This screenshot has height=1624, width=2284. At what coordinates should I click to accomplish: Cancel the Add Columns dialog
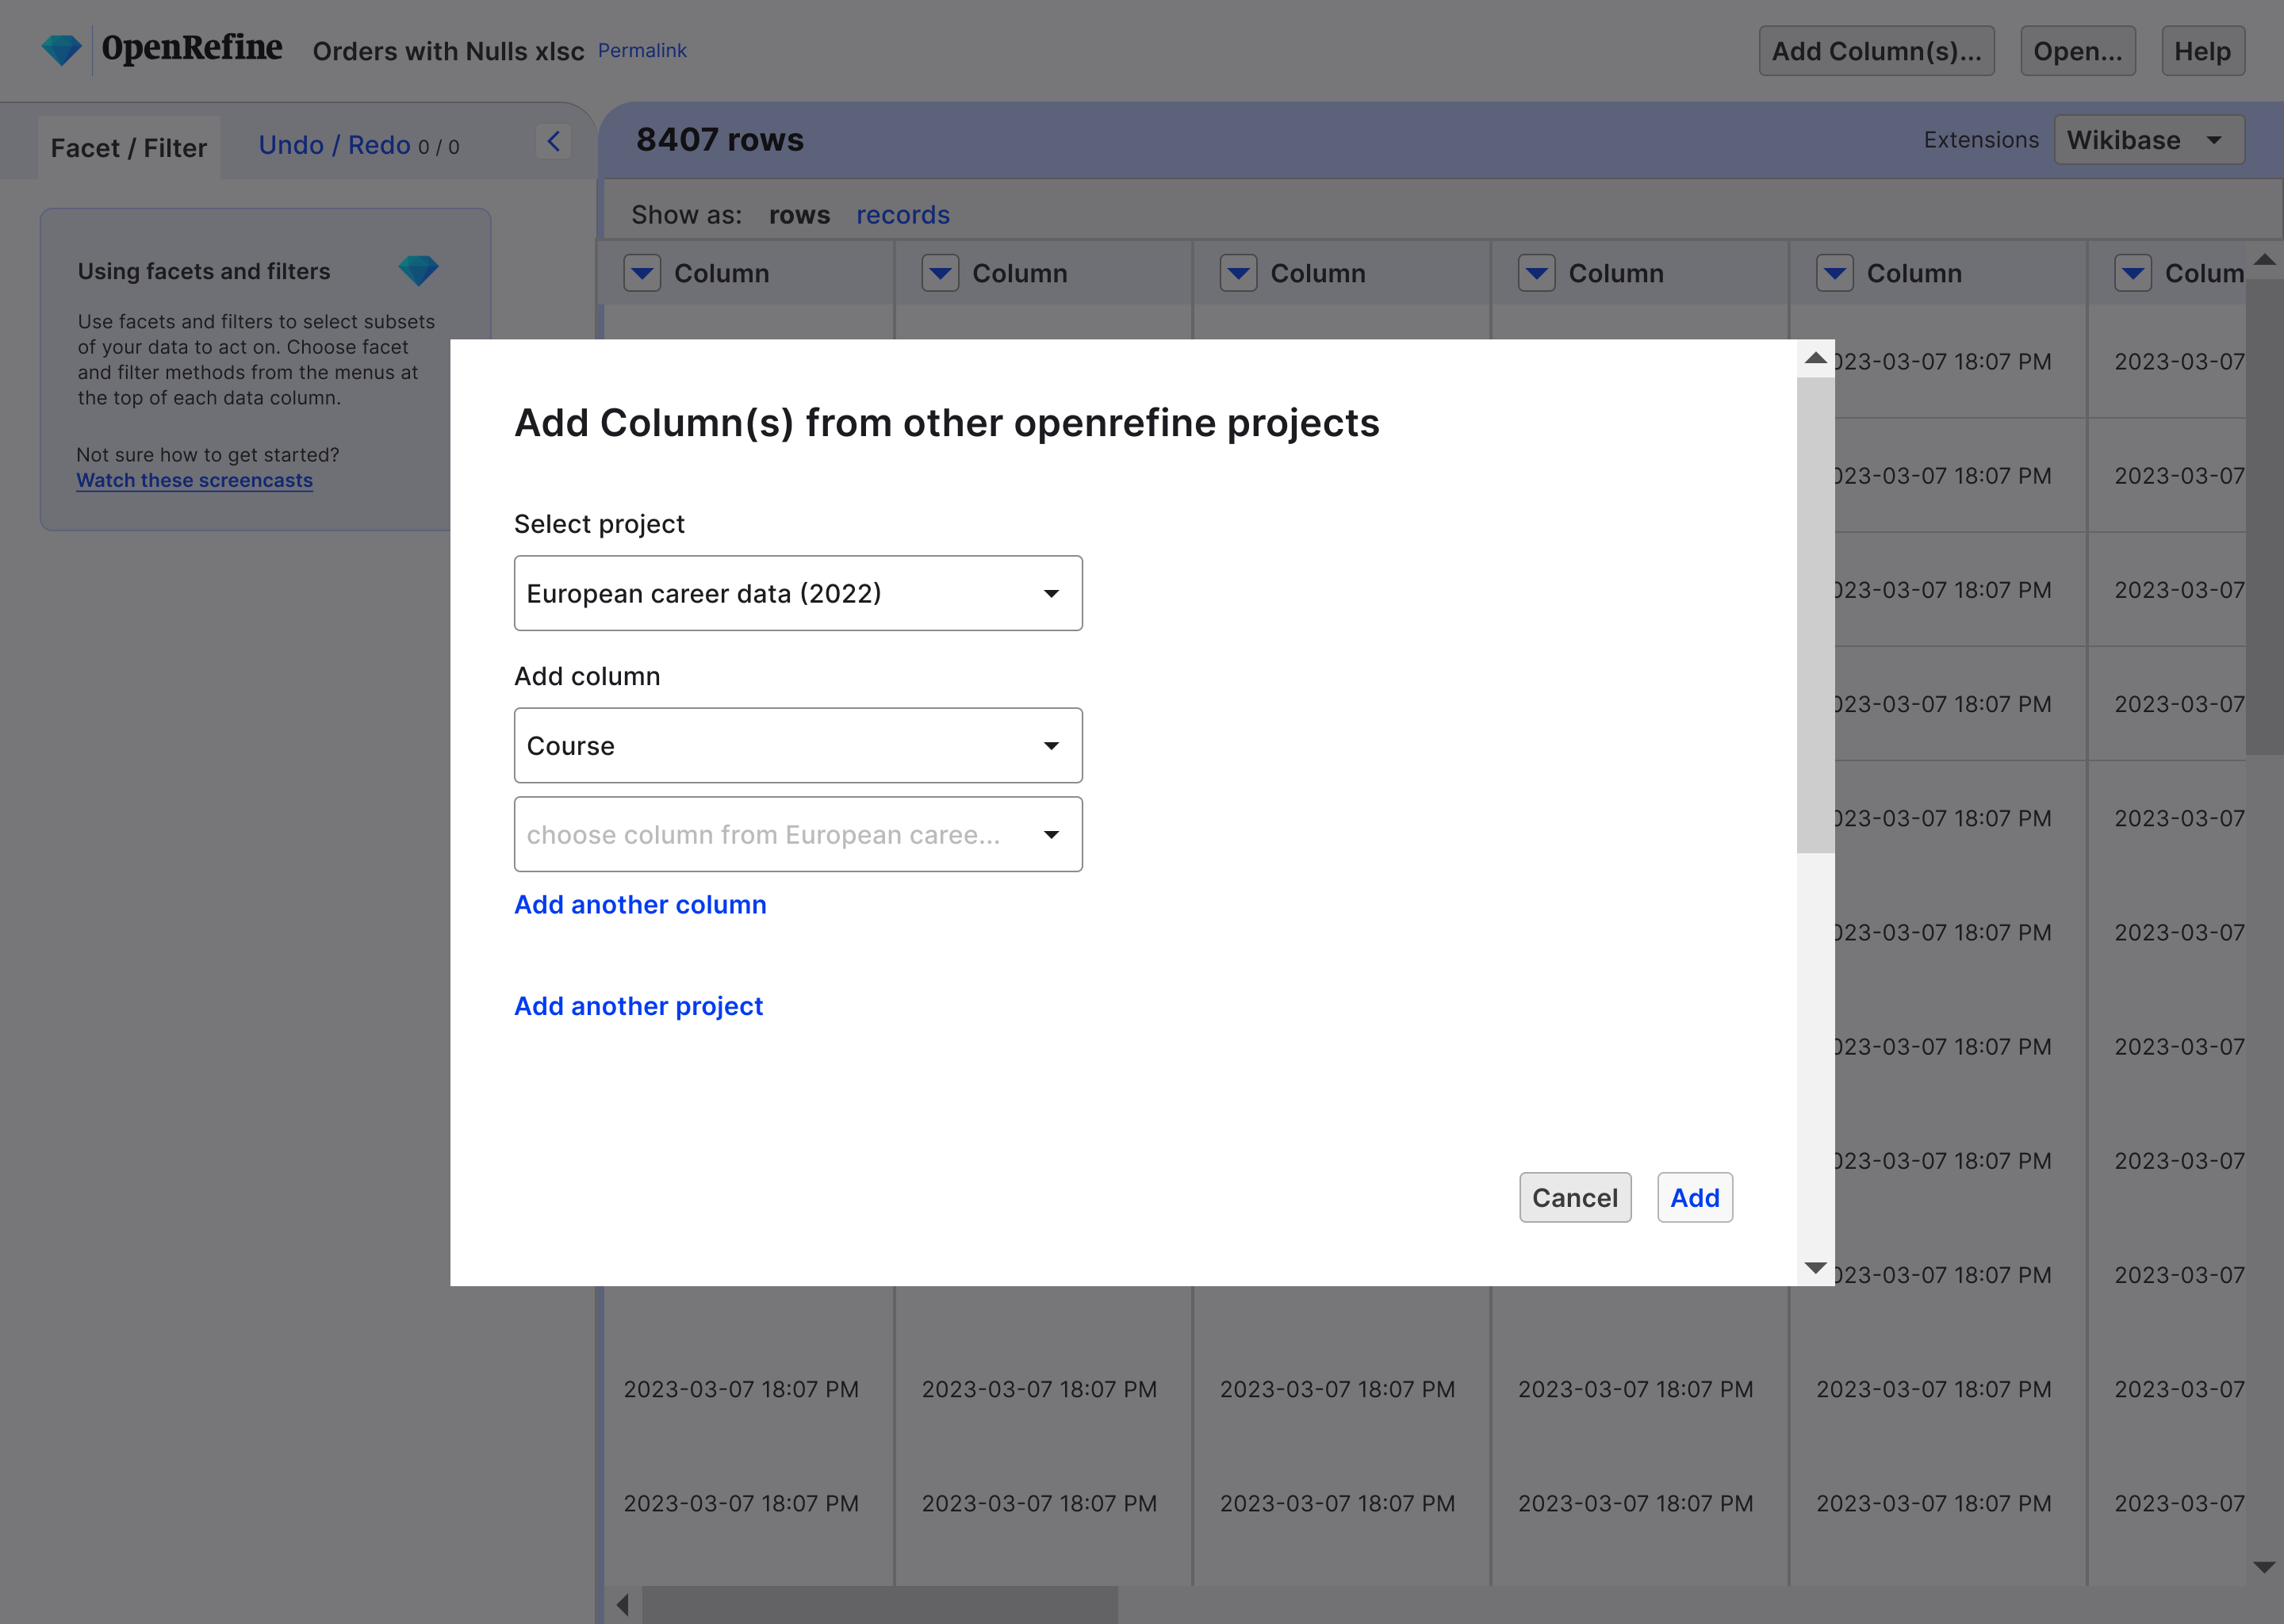click(x=1575, y=1197)
